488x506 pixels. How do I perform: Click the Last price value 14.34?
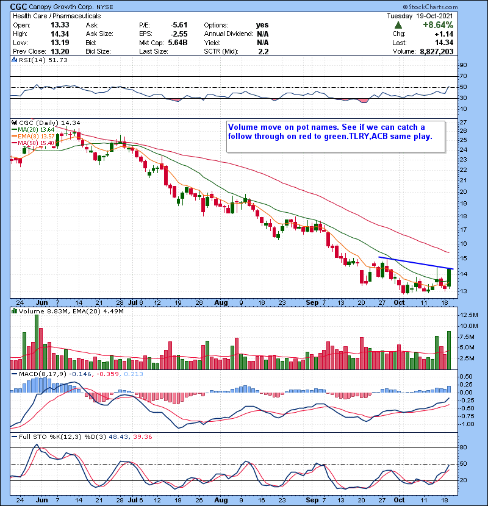[x=443, y=43]
